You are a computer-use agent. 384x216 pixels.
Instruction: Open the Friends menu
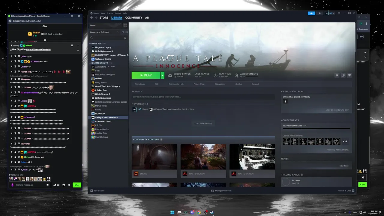point(110,13)
